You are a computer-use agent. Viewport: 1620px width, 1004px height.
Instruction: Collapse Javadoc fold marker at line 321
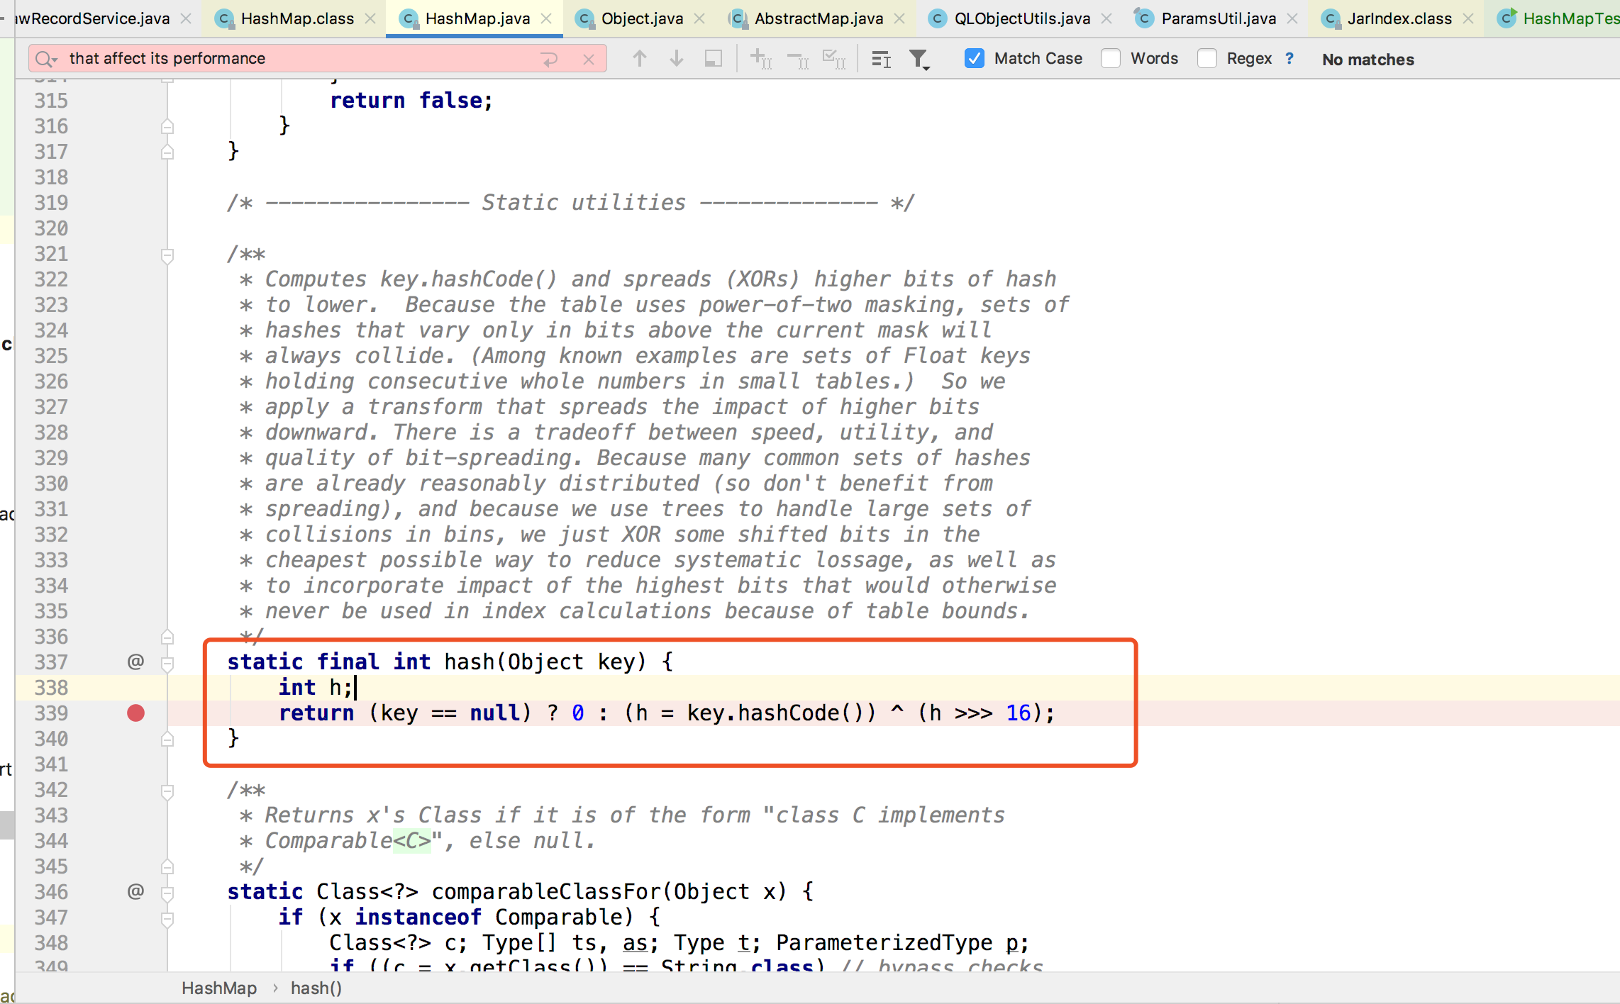[167, 255]
